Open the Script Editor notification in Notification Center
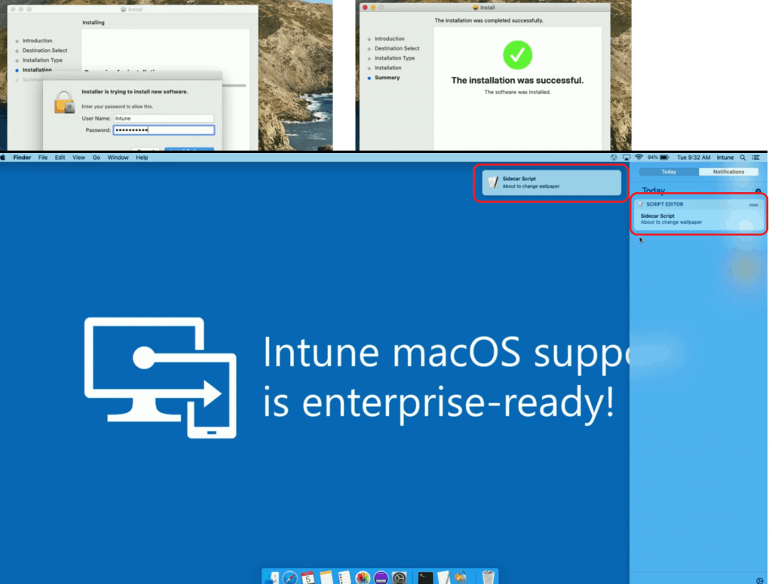Image resolution: width=772 pixels, height=584 pixels. pos(698,214)
